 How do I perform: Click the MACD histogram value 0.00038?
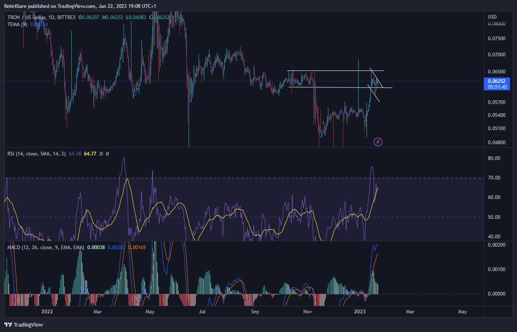(96, 247)
